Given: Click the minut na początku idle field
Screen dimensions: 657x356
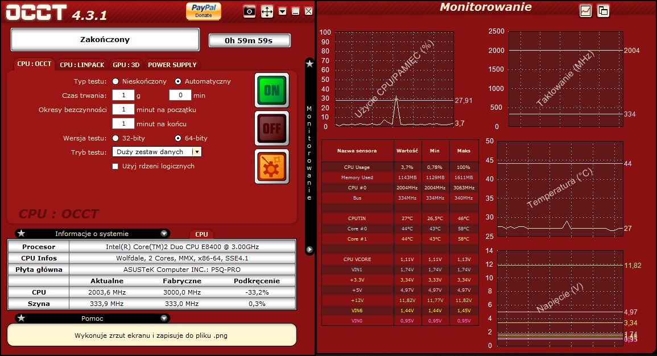Looking at the screenshot, I should (x=123, y=110).
